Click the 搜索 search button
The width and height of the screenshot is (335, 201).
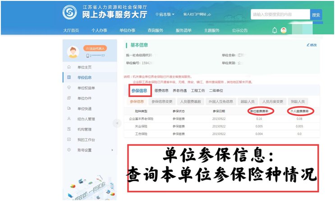point(316,15)
